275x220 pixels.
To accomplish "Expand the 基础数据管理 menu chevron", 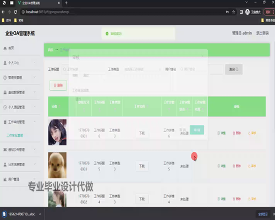I will click(35, 92).
